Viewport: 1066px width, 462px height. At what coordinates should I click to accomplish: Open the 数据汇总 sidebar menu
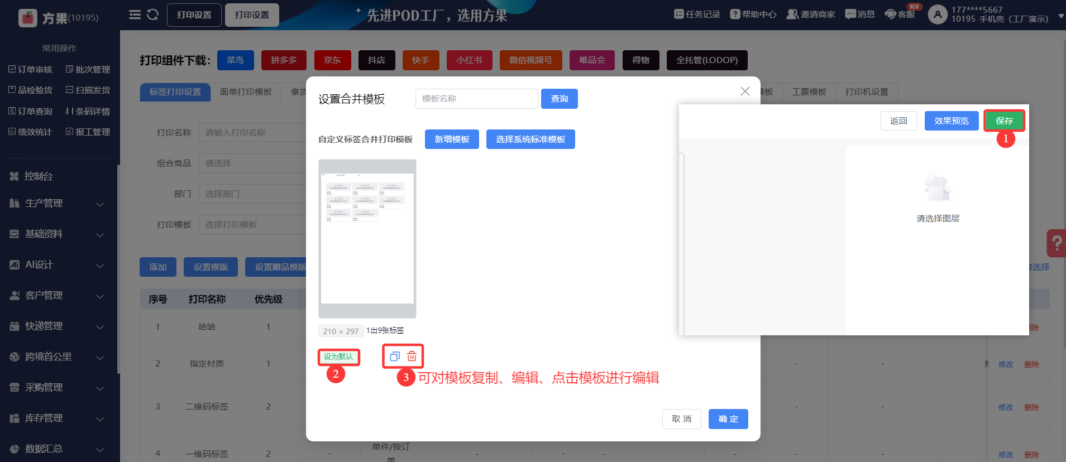pyautogui.click(x=59, y=449)
